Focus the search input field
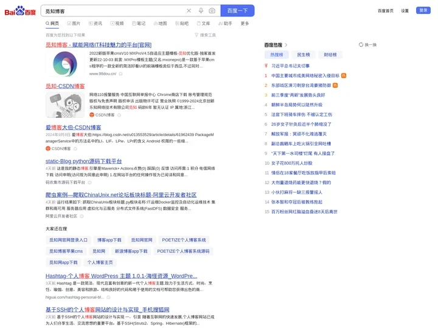The height and width of the screenshot is (328, 438). coord(113,11)
